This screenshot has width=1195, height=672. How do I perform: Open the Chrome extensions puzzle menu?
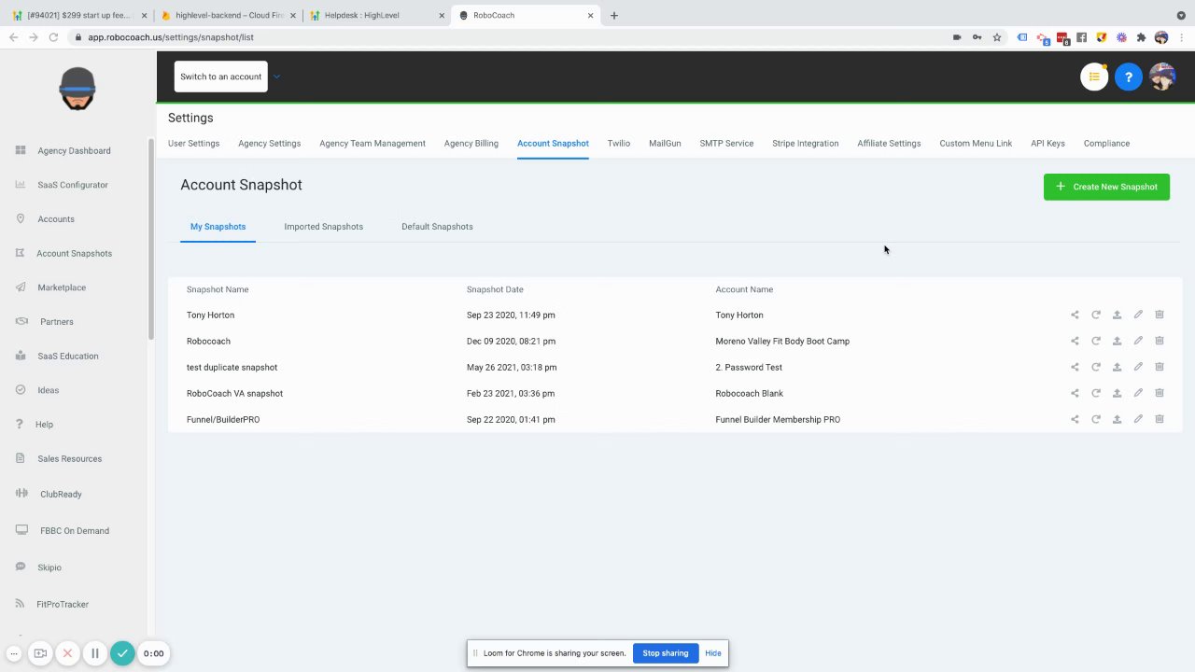coord(1141,37)
